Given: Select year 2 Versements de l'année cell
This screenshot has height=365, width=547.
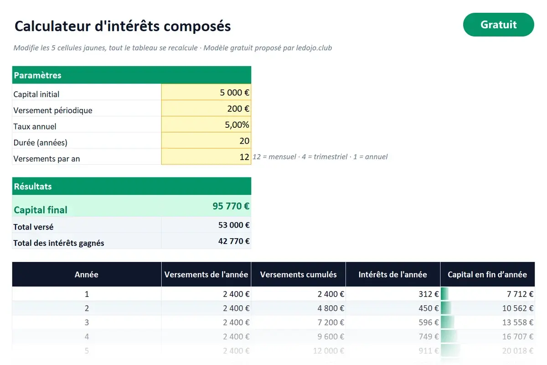Looking at the screenshot, I should [206, 308].
